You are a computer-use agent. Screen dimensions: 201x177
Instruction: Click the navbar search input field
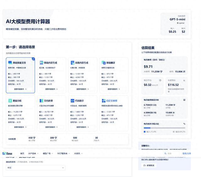[171, 153]
